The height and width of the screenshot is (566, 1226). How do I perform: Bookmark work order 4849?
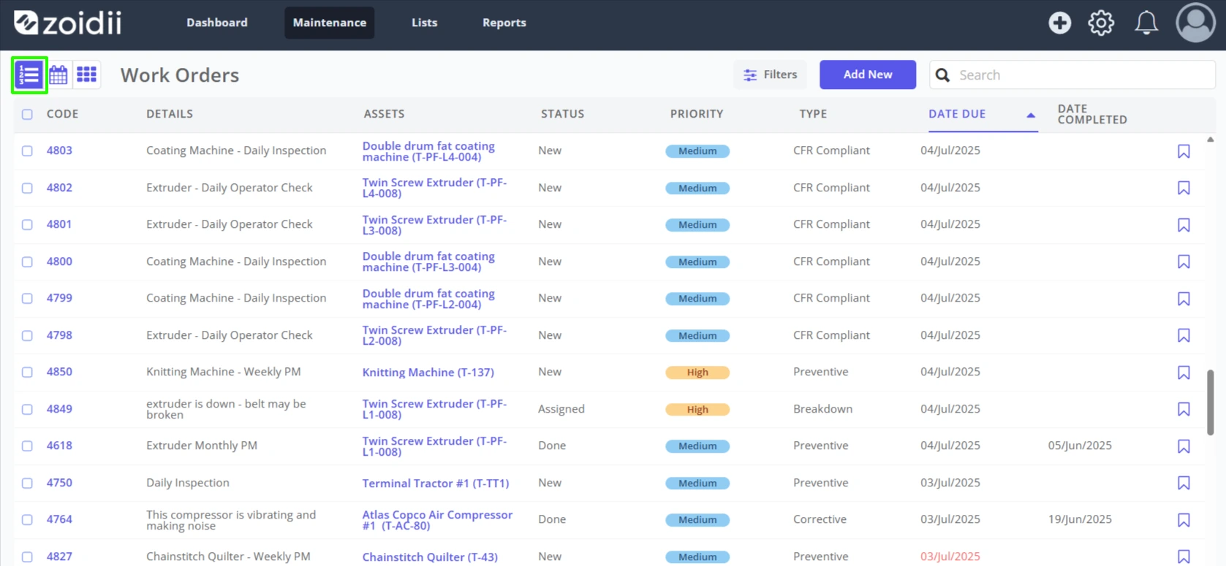[1184, 410]
